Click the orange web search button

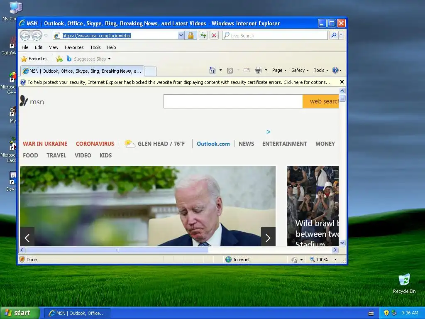321,101
